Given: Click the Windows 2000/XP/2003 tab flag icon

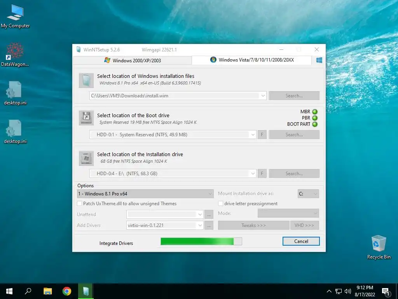Looking at the screenshot, I should tap(107, 60).
